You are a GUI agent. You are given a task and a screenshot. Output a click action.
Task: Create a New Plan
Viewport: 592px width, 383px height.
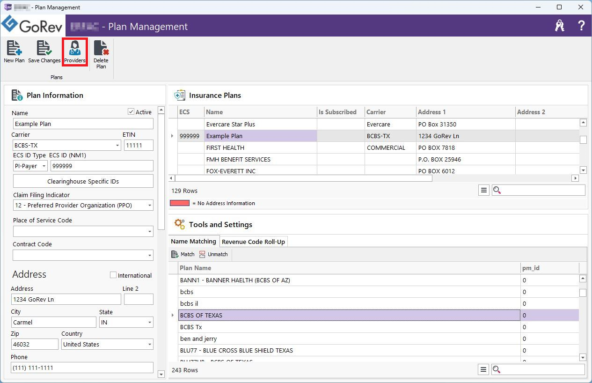click(x=14, y=52)
